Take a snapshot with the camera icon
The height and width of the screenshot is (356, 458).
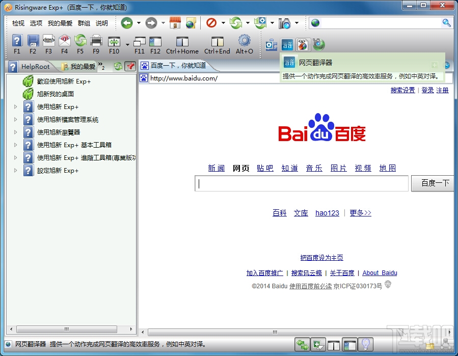point(284,23)
